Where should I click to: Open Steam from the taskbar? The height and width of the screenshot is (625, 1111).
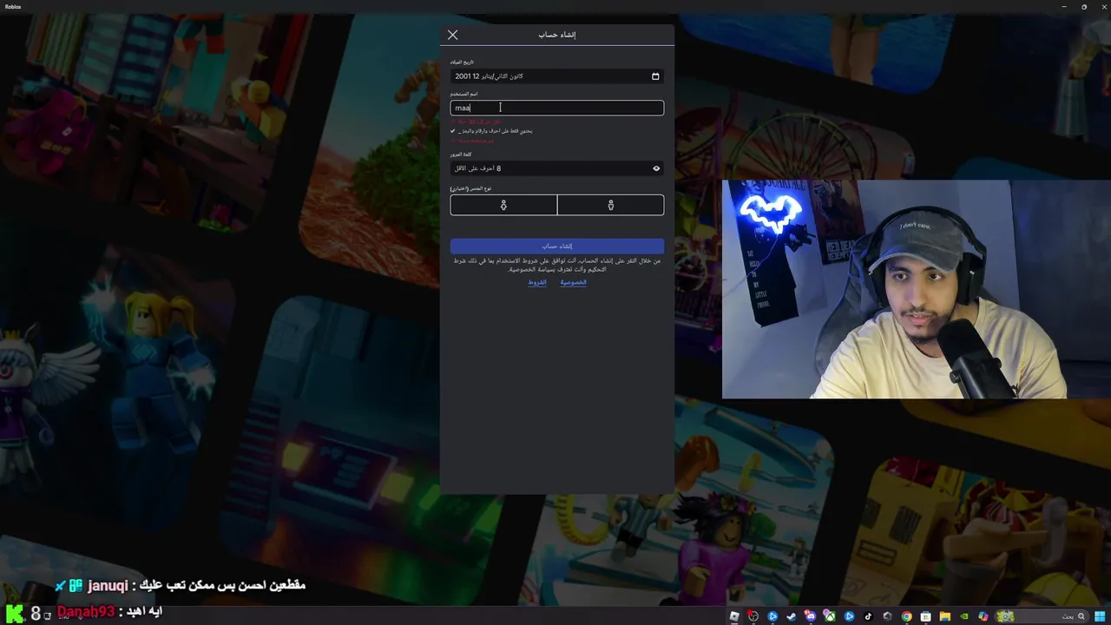pos(792,616)
